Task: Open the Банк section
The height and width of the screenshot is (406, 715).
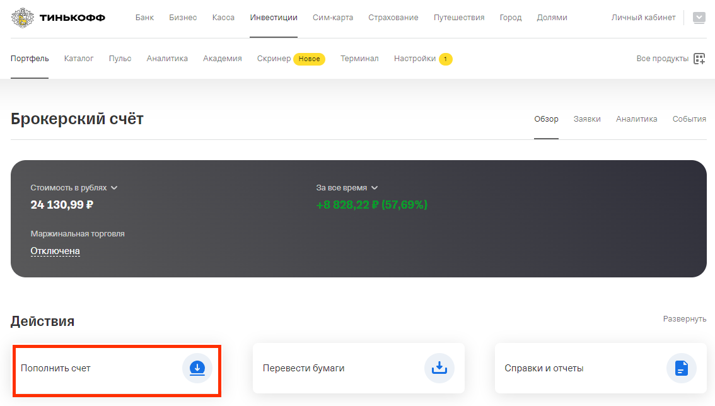Action: coord(144,18)
